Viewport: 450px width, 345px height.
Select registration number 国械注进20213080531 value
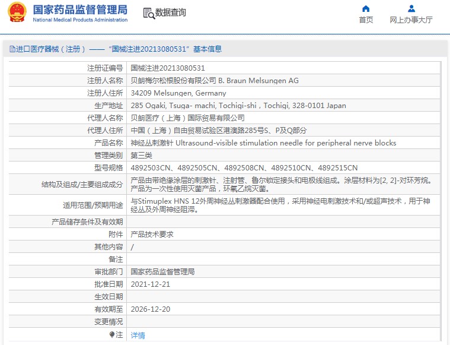[168, 68]
